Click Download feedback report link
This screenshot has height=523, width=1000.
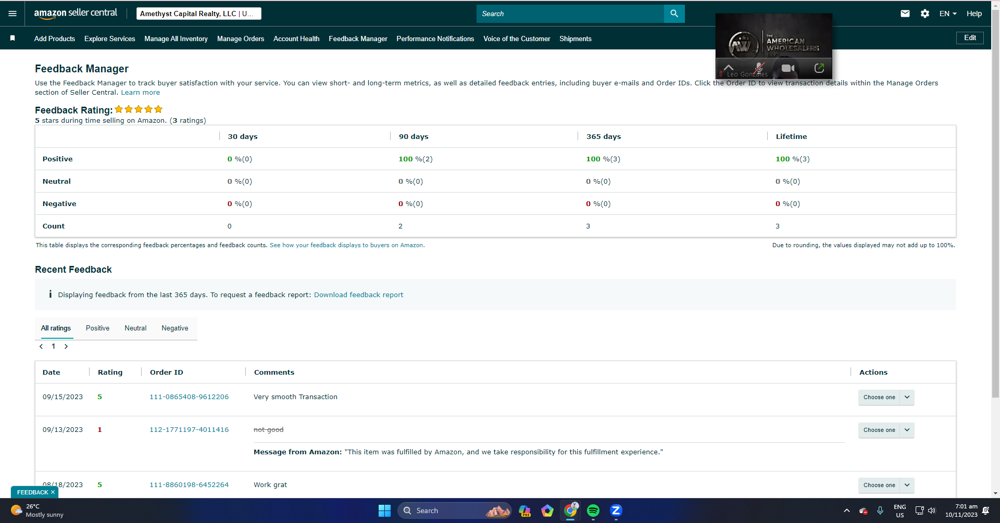[x=358, y=295]
